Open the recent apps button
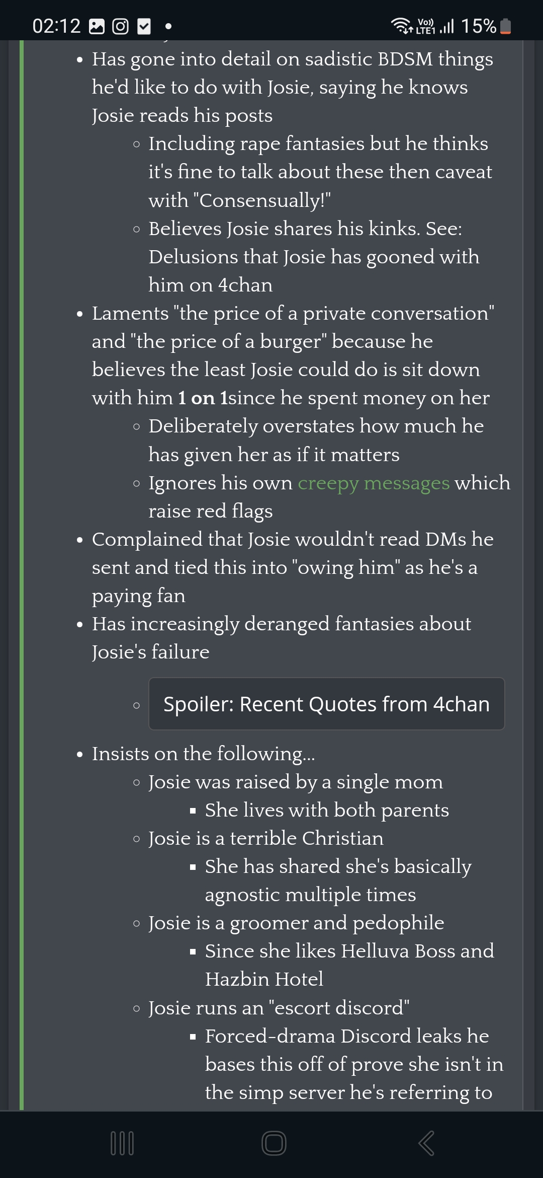Viewport: 543px width, 1178px height. point(122,1143)
